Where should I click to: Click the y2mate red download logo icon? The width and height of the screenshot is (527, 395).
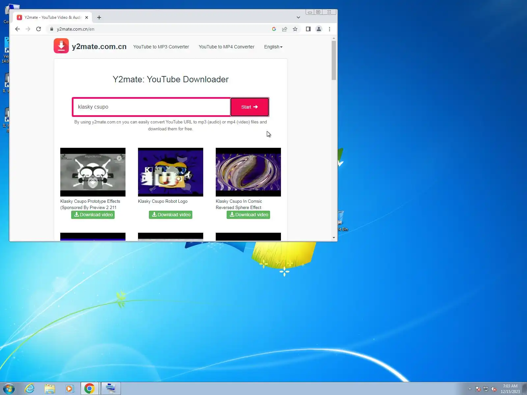point(61,46)
